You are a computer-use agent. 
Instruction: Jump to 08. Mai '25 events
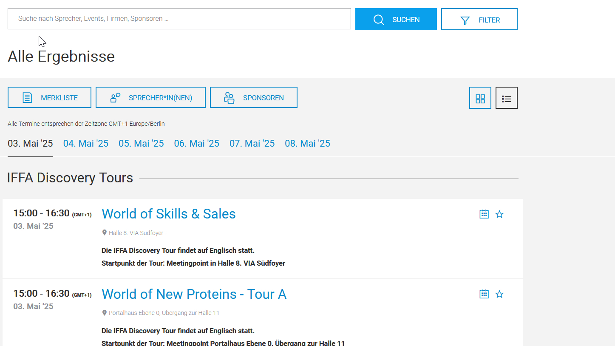click(307, 144)
